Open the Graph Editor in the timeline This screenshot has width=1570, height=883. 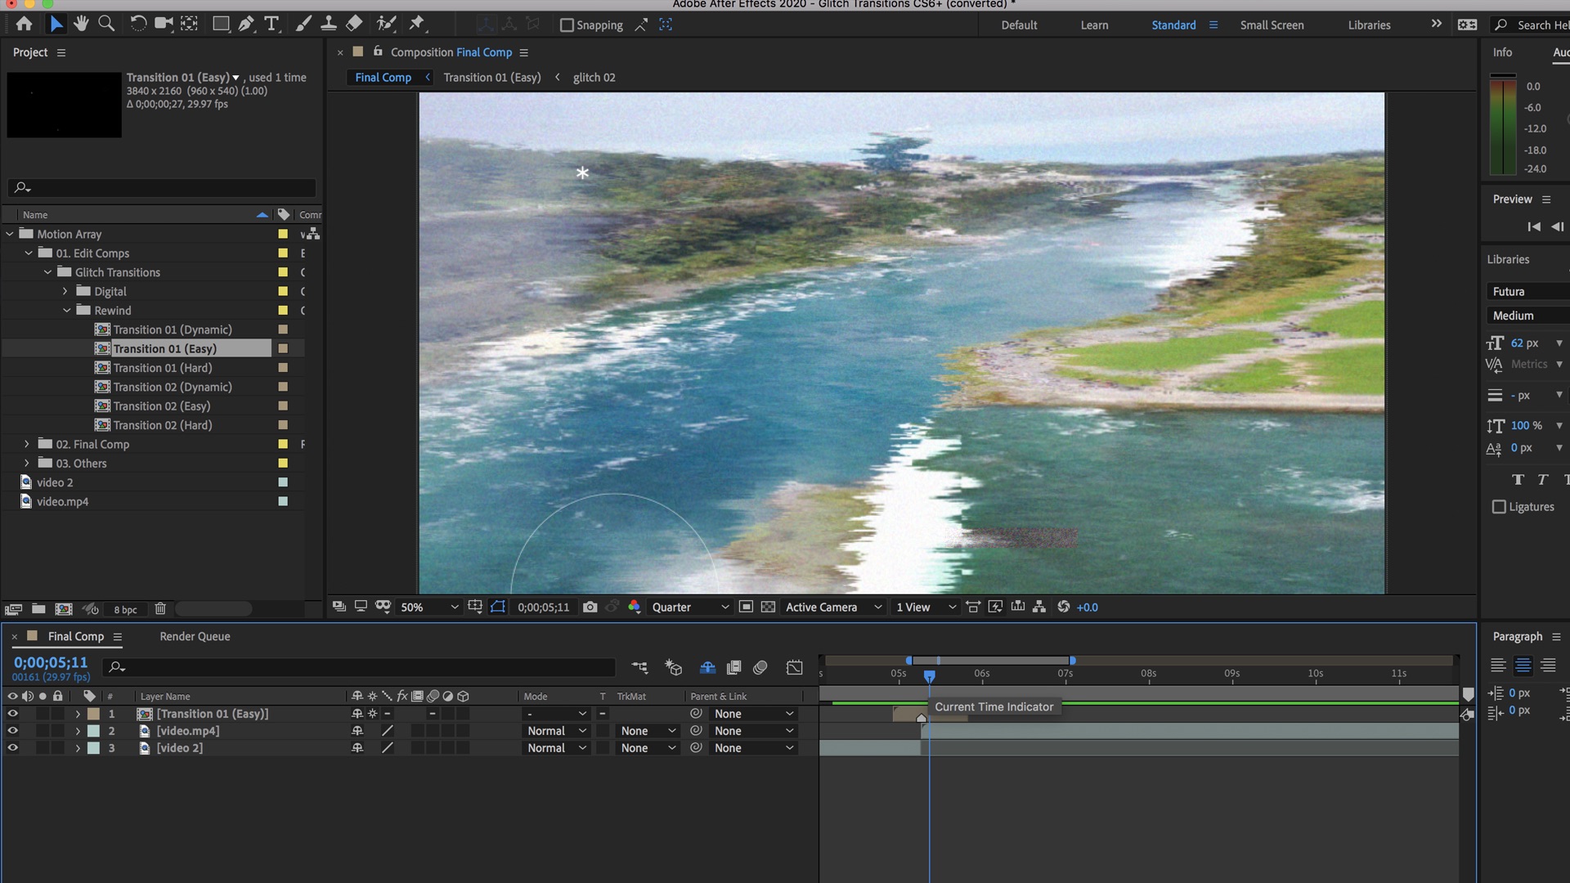click(794, 667)
